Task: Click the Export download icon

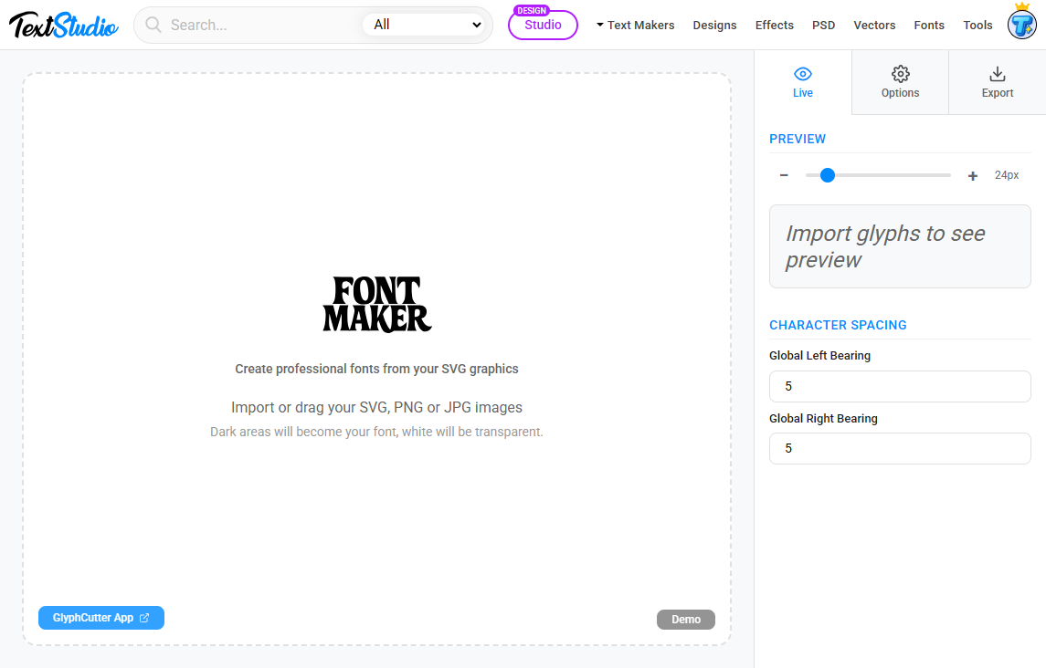Action: [997, 74]
